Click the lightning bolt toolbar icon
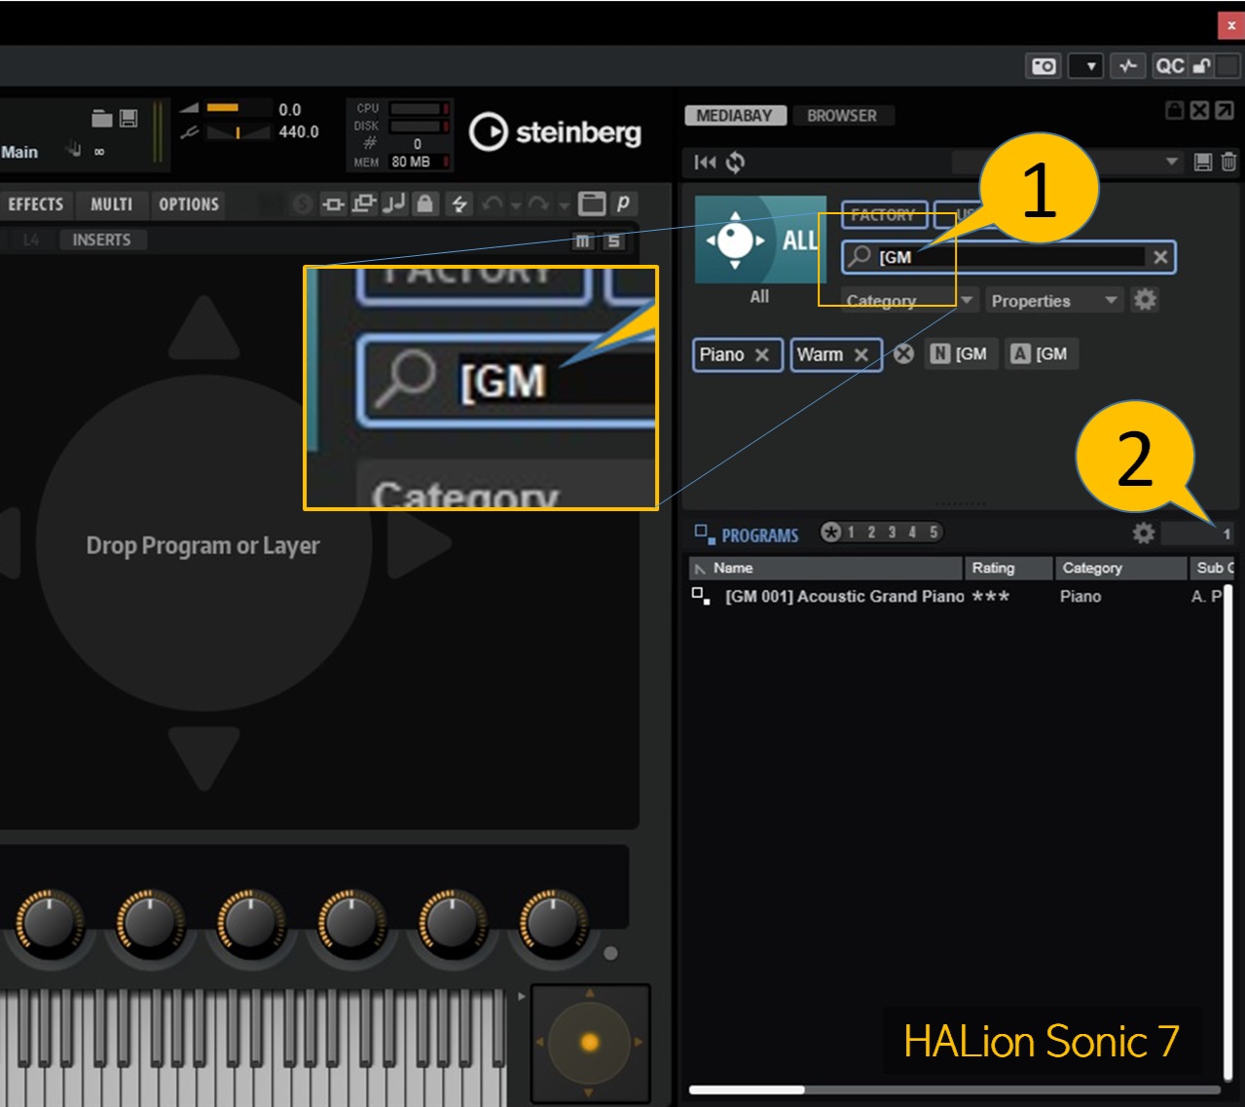The image size is (1245, 1107). 459,203
